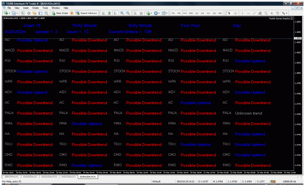The image size is (305, 185).
Task: Select the M30 timeframe button
Action: pos(191,13)
